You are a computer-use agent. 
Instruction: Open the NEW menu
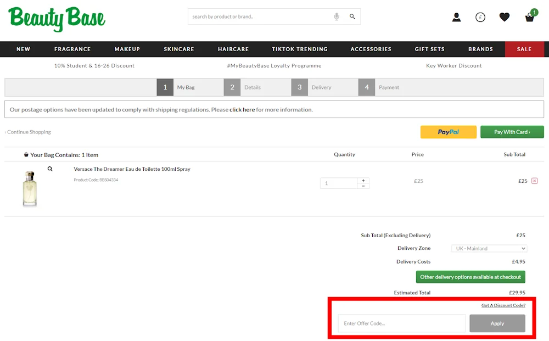coord(23,49)
